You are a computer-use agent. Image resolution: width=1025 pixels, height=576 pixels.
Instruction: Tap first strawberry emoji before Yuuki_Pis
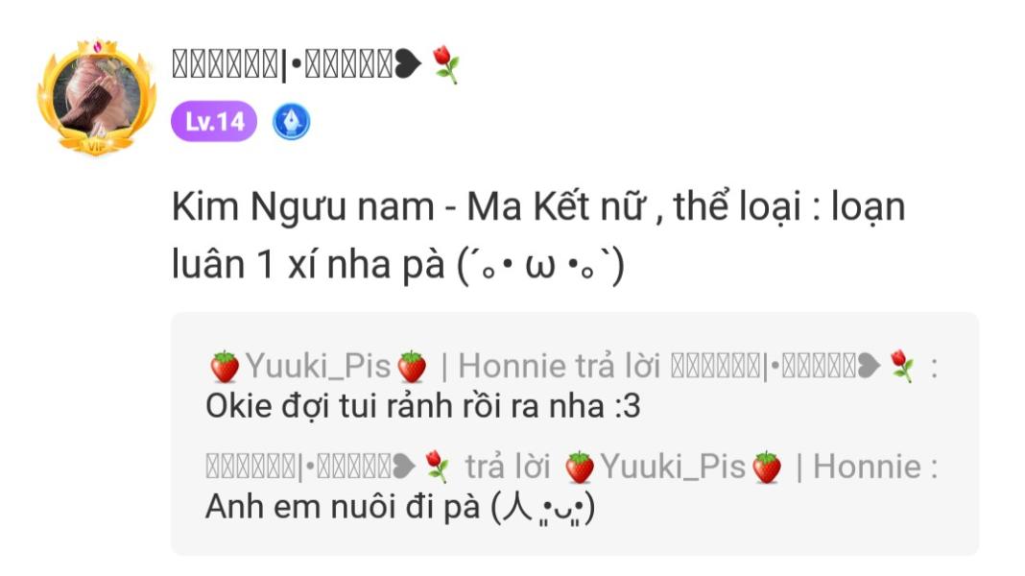[x=225, y=366]
